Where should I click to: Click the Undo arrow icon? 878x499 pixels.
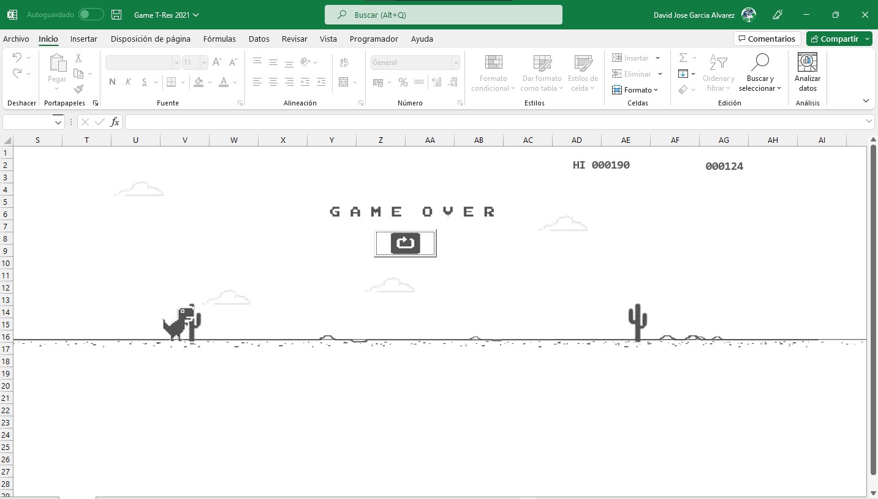tap(17, 58)
